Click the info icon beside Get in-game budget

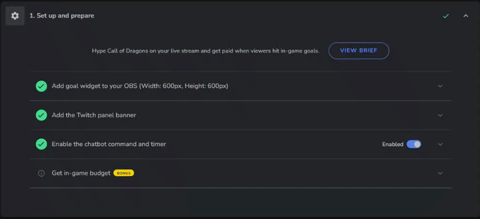pyautogui.click(x=41, y=173)
